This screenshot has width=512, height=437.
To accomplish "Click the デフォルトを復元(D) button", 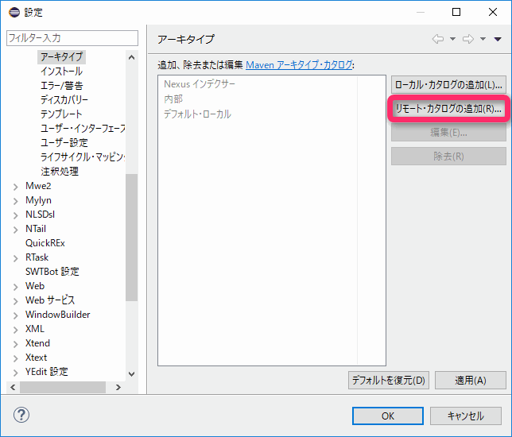I will pos(389,381).
